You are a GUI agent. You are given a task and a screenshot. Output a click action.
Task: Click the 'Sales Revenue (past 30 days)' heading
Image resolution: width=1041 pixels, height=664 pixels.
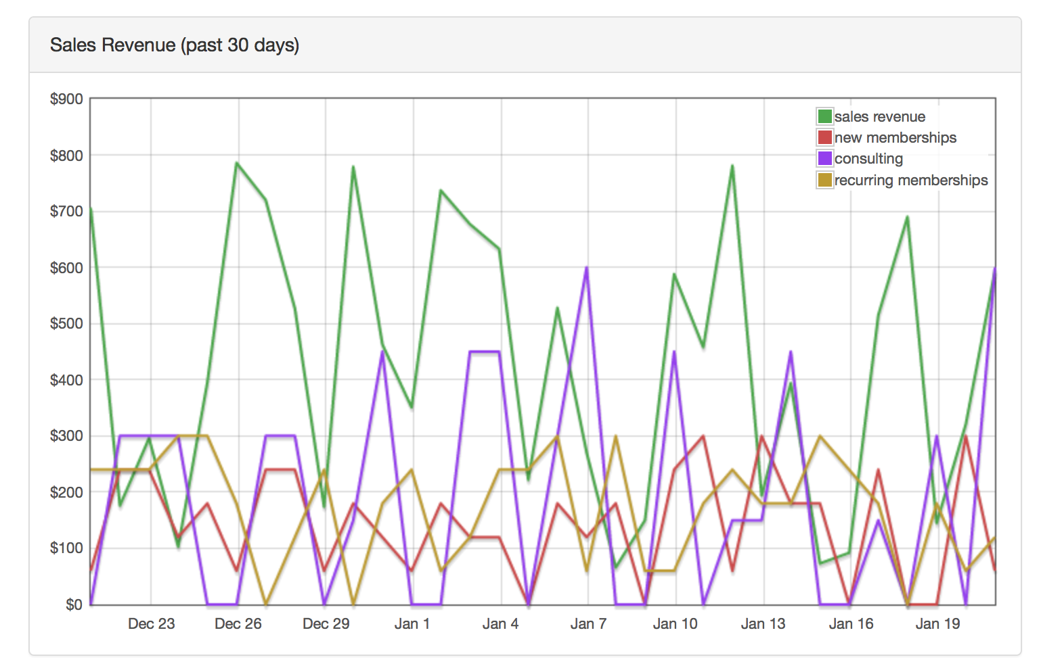175,45
